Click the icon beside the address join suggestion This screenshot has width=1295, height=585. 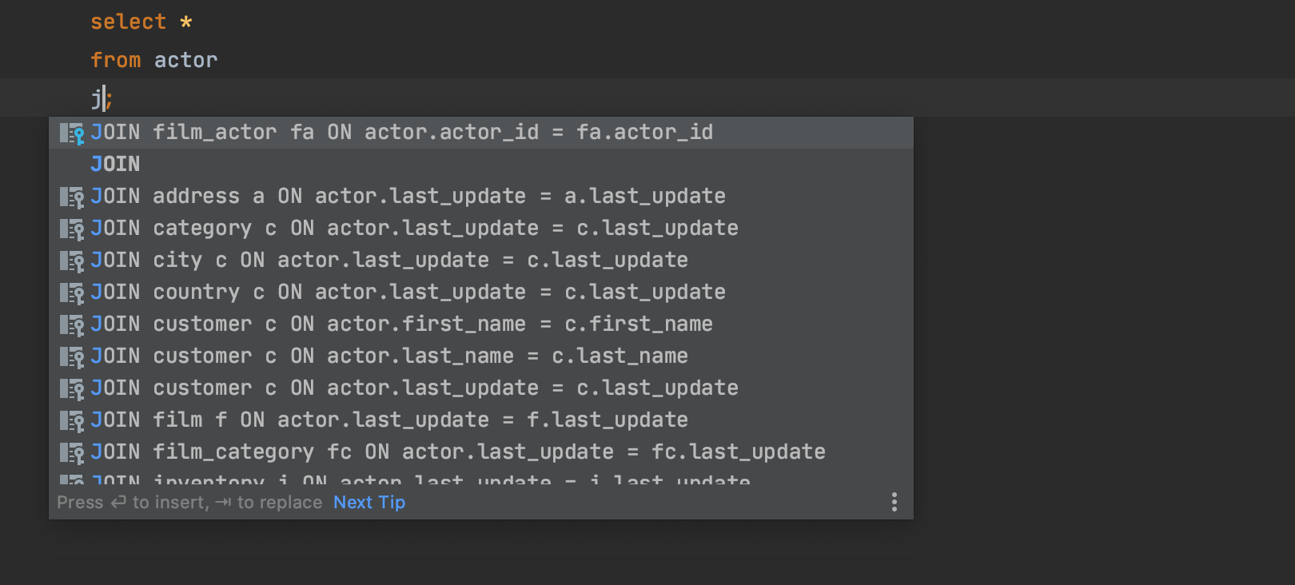(72, 197)
